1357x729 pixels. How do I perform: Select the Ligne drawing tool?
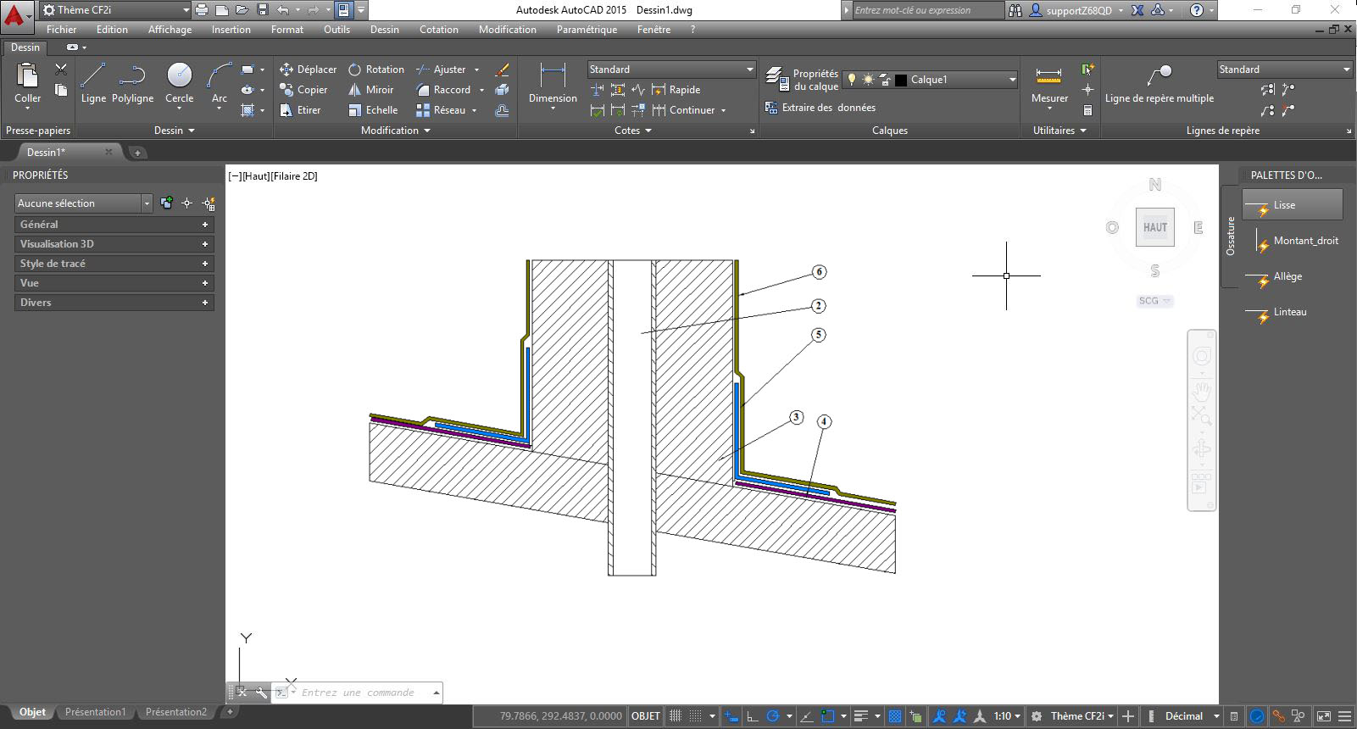[x=93, y=83]
